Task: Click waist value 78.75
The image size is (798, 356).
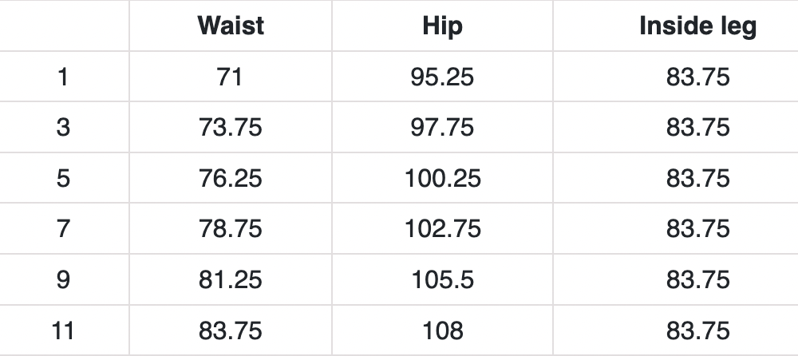Action: point(230,229)
